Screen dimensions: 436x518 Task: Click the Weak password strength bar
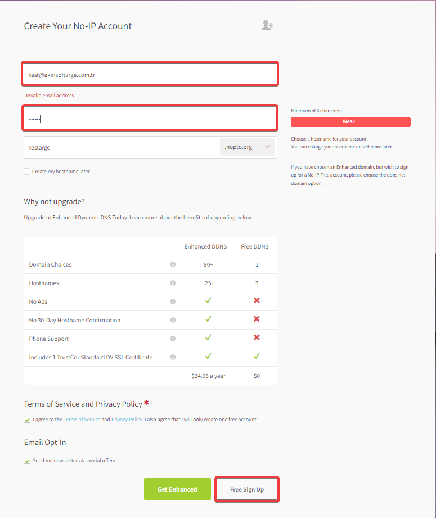pyautogui.click(x=350, y=121)
